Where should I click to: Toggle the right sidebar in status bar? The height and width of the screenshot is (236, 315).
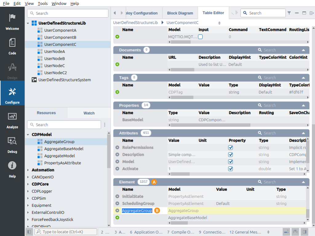click(305, 232)
